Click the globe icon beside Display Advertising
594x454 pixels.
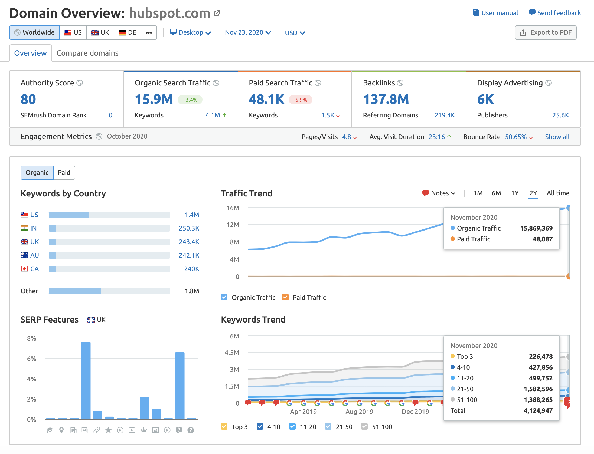point(549,83)
